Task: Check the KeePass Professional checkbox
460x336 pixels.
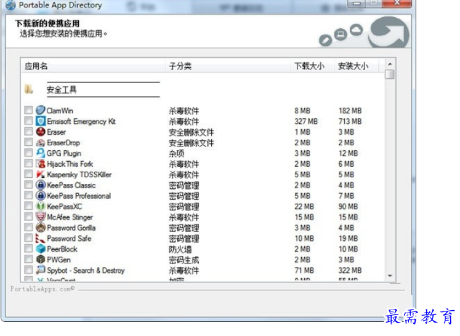Action: pos(28,195)
